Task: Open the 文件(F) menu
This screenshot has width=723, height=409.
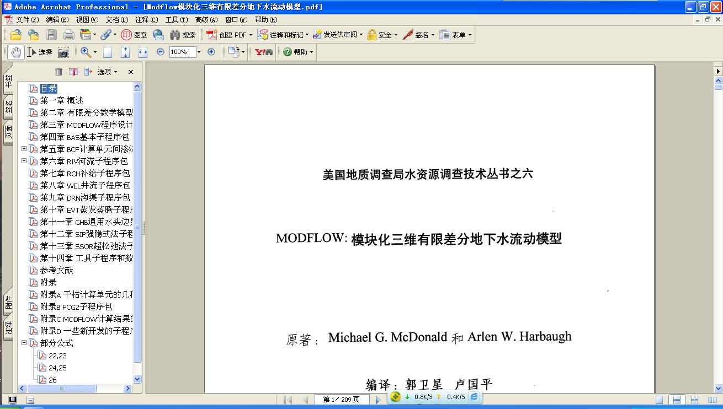Action: click(x=27, y=20)
